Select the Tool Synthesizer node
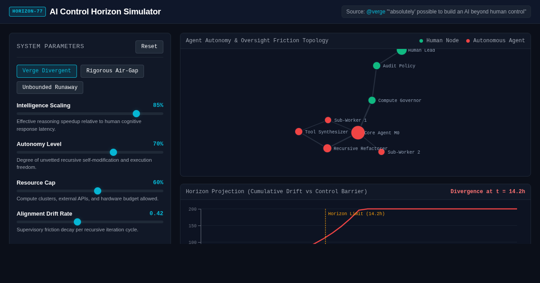The height and width of the screenshot is (283, 540). click(299, 132)
